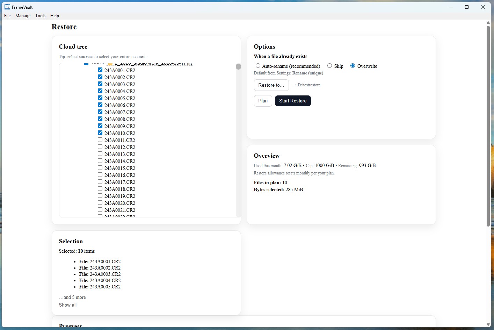
Task: Open the Manage menu
Action: click(23, 15)
